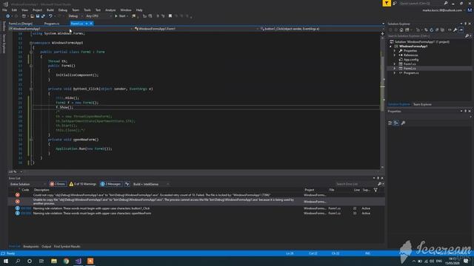Image resolution: width=474 pixels, height=266 pixels.
Task: Open the button1_Click member dropdown
Action: (321, 29)
